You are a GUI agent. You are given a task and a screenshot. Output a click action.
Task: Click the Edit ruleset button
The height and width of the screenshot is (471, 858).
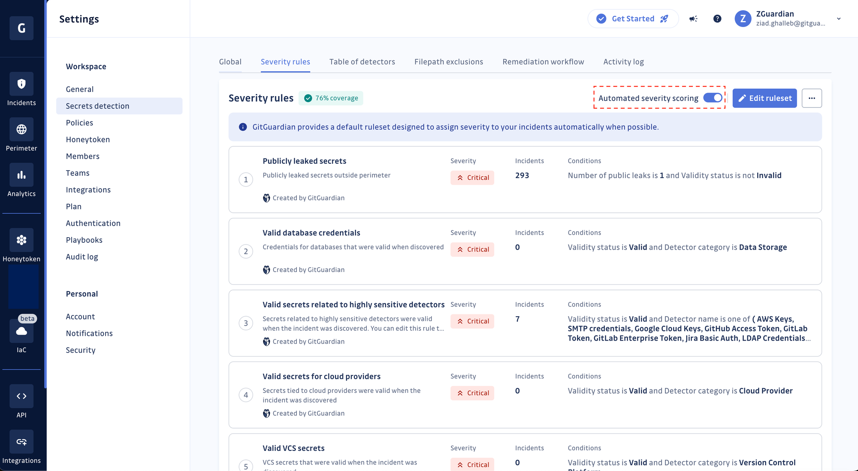click(x=764, y=98)
